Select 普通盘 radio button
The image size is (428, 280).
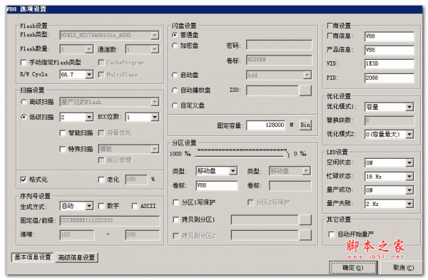(175, 35)
